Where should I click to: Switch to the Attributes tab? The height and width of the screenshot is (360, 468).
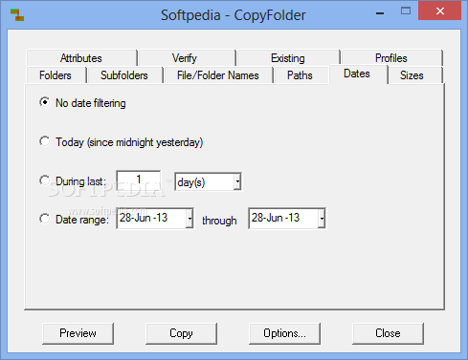(81, 58)
